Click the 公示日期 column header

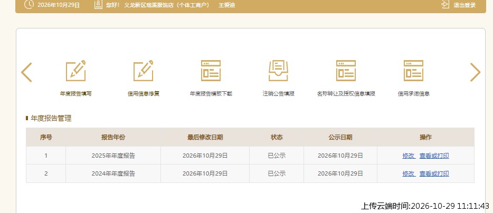pyautogui.click(x=340, y=137)
